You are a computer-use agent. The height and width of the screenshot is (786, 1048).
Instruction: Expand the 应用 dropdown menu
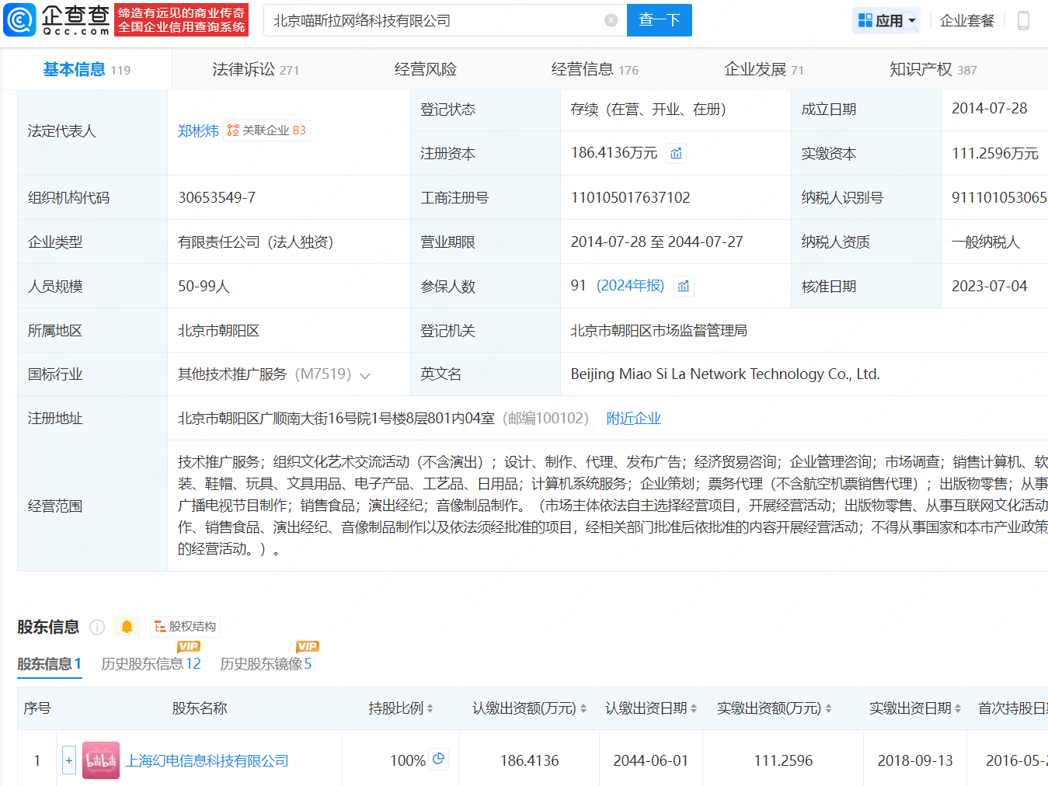point(886,21)
